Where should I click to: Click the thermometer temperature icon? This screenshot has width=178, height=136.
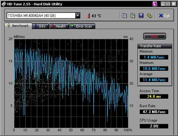pyautogui.click(x=89, y=16)
